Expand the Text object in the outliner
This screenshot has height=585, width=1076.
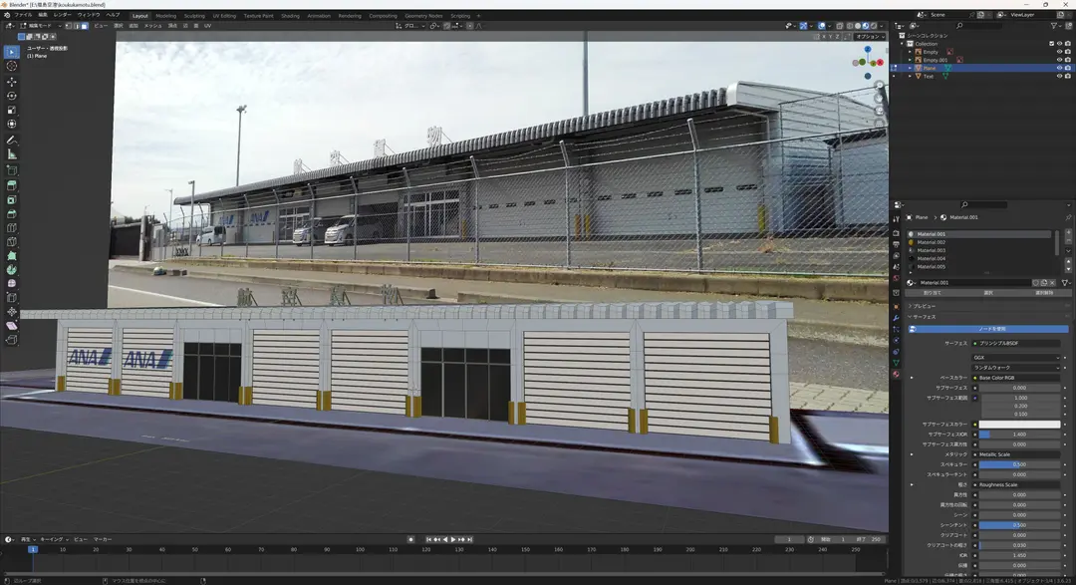coord(911,76)
